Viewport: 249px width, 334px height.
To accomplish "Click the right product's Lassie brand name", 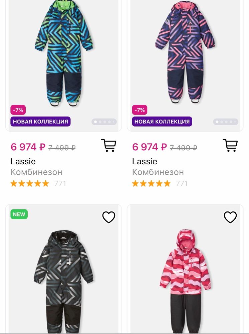I will 145,161.
